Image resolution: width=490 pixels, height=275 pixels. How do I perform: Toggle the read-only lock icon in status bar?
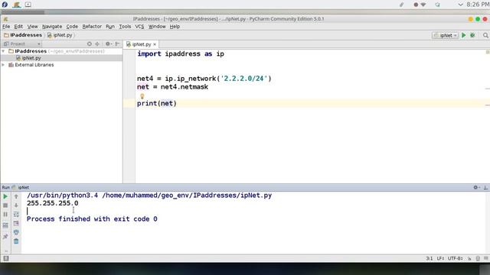click(469, 258)
